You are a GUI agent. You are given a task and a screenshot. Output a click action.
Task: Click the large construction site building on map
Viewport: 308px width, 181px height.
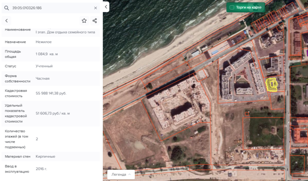coord(177,105)
